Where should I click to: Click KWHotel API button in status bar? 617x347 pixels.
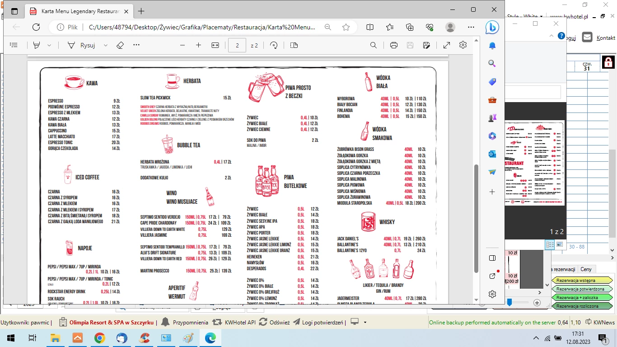click(234, 323)
